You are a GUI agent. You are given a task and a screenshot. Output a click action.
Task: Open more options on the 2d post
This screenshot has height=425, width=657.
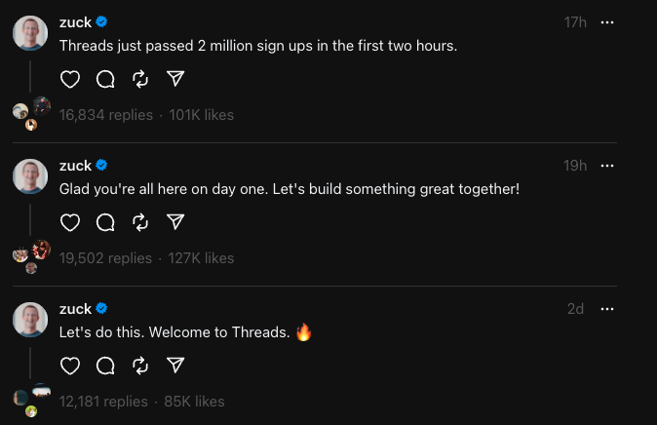click(608, 309)
